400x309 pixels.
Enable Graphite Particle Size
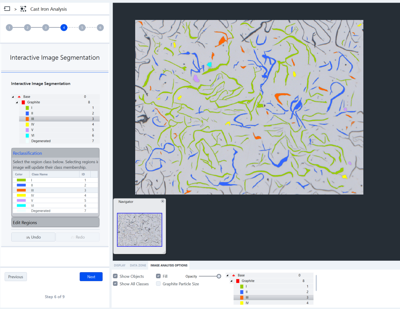pos(158,284)
